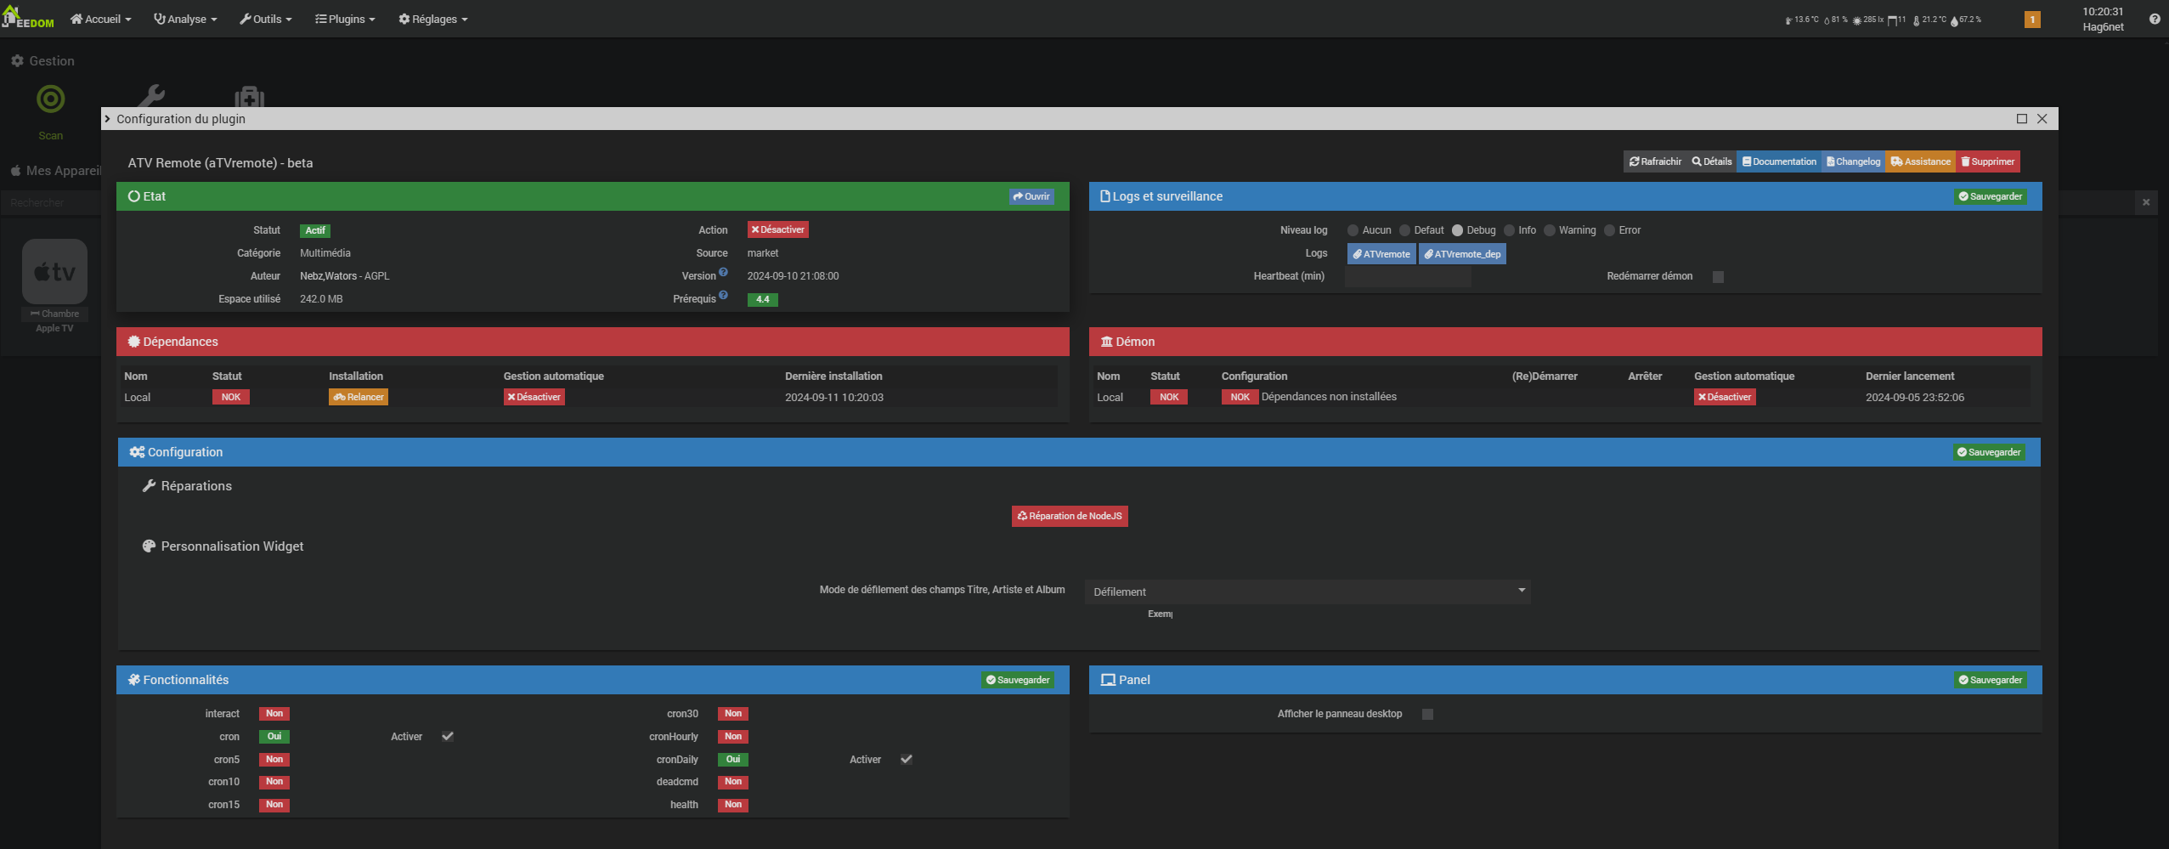The width and height of the screenshot is (2169, 849).
Task: Toggle the Redémarrer démon checkbox
Action: (x=1717, y=277)
